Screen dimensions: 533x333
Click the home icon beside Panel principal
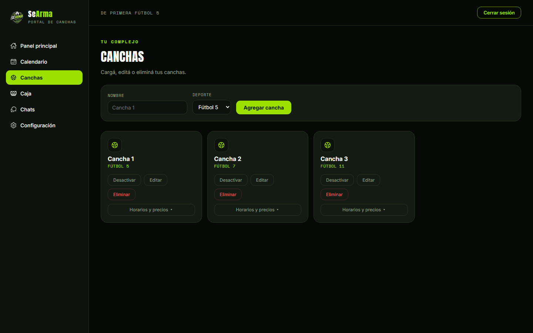(x=14, y=46)
